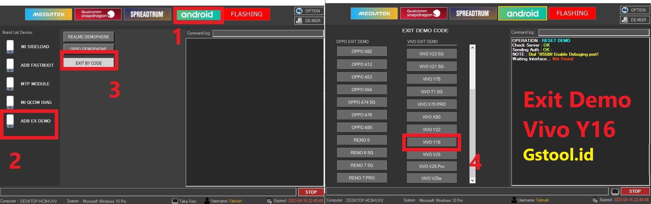Focus the Command log field in right window

tap(594, 32)
